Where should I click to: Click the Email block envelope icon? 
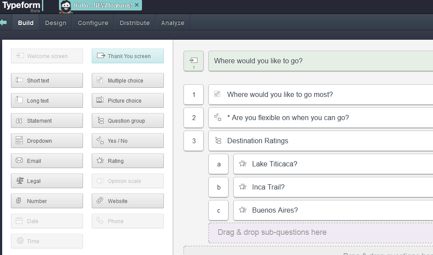coord(18,161)
